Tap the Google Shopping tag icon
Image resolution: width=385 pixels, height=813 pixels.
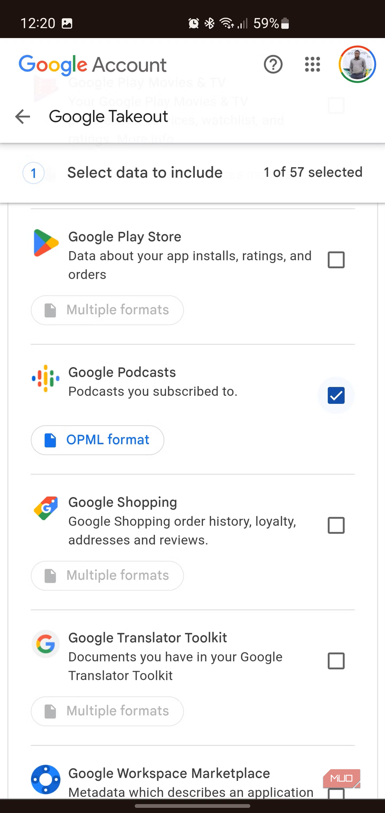[46, 508]
